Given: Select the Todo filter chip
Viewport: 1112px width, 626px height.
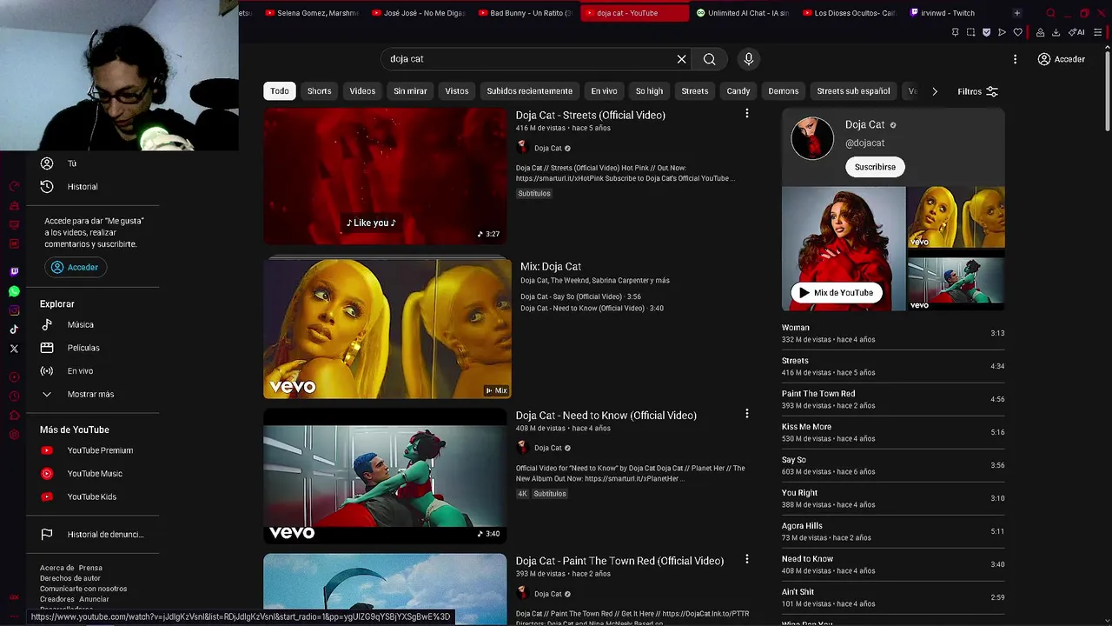Looking at the screenshot, I should point(280,91).
